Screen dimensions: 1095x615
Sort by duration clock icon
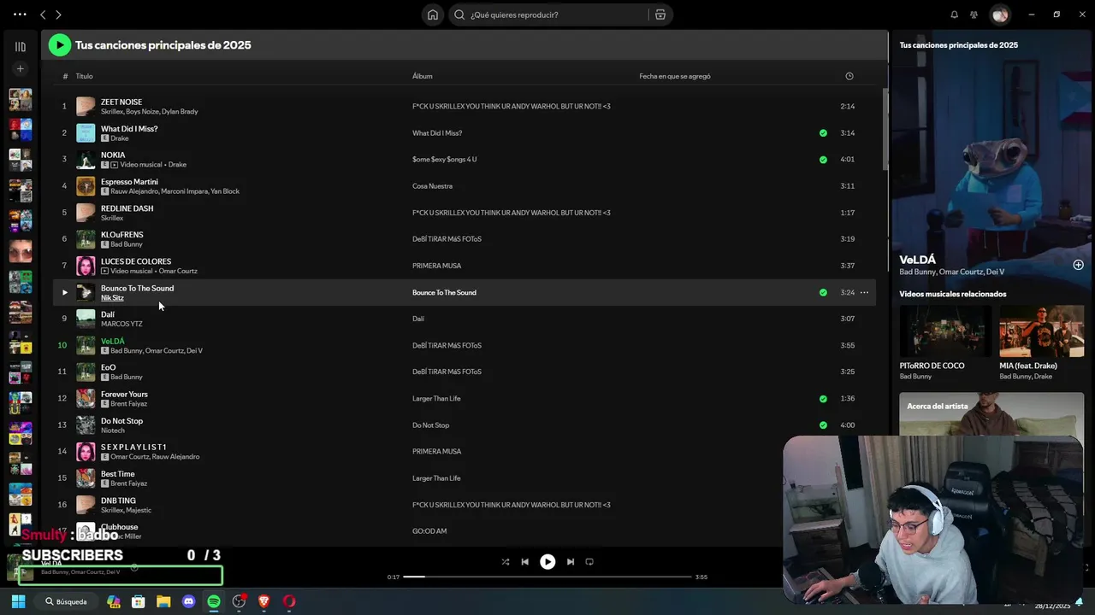pos(849,76)
